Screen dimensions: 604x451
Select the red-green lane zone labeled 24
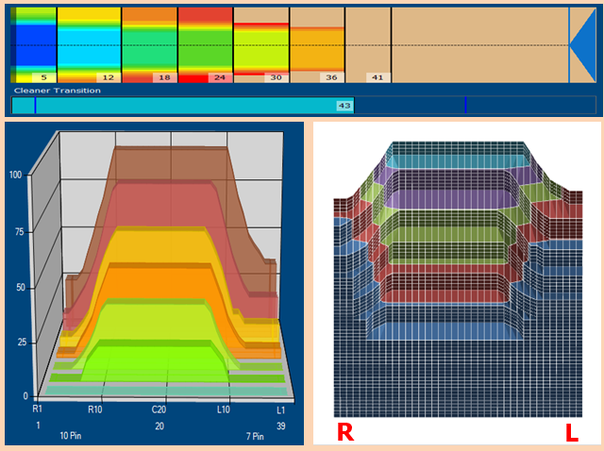click(x=205, y=44)
